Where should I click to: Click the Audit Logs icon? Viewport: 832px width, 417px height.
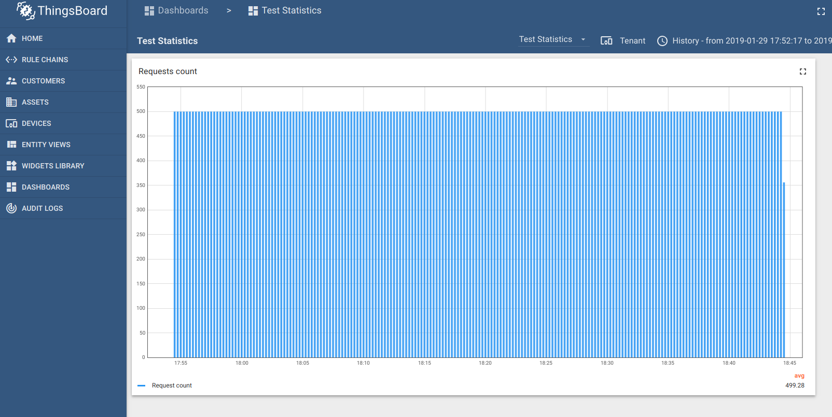click(x=11, y=208)
